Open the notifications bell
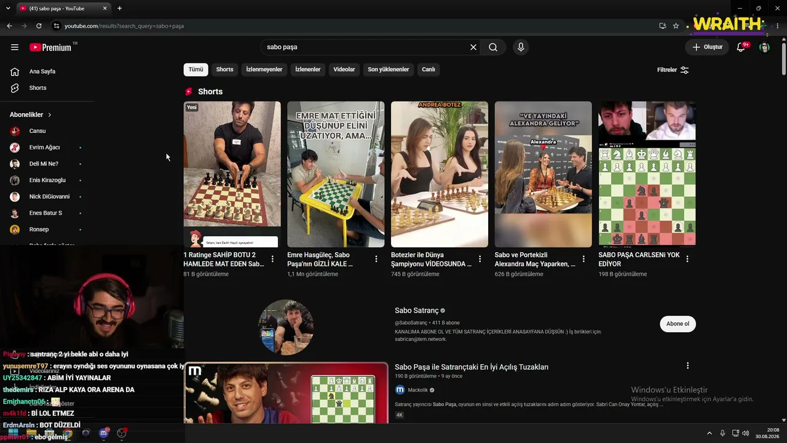The width and height of the screenshot is (787, 443). tap(741, 47)
